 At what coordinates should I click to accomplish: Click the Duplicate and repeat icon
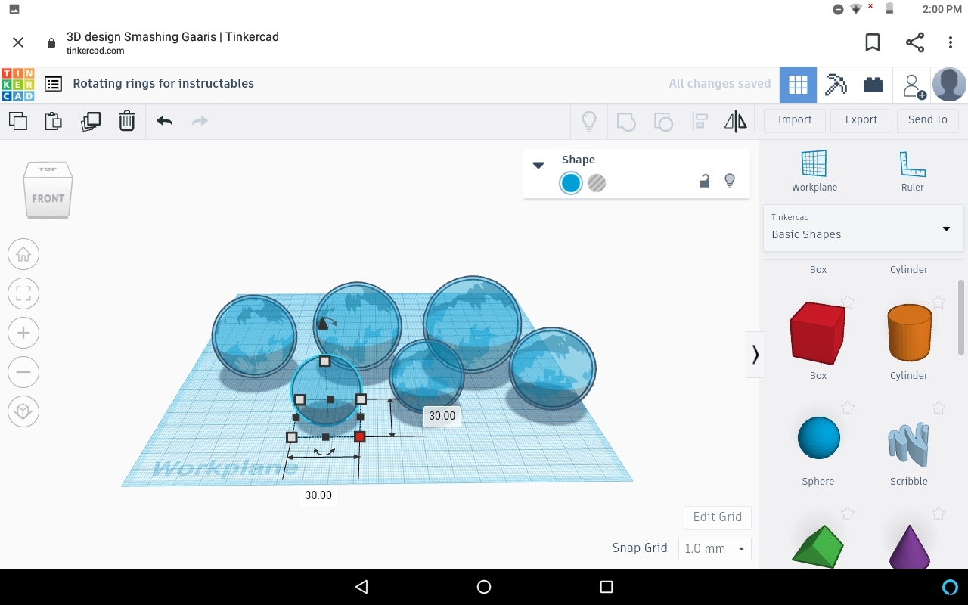pos(91,121)
